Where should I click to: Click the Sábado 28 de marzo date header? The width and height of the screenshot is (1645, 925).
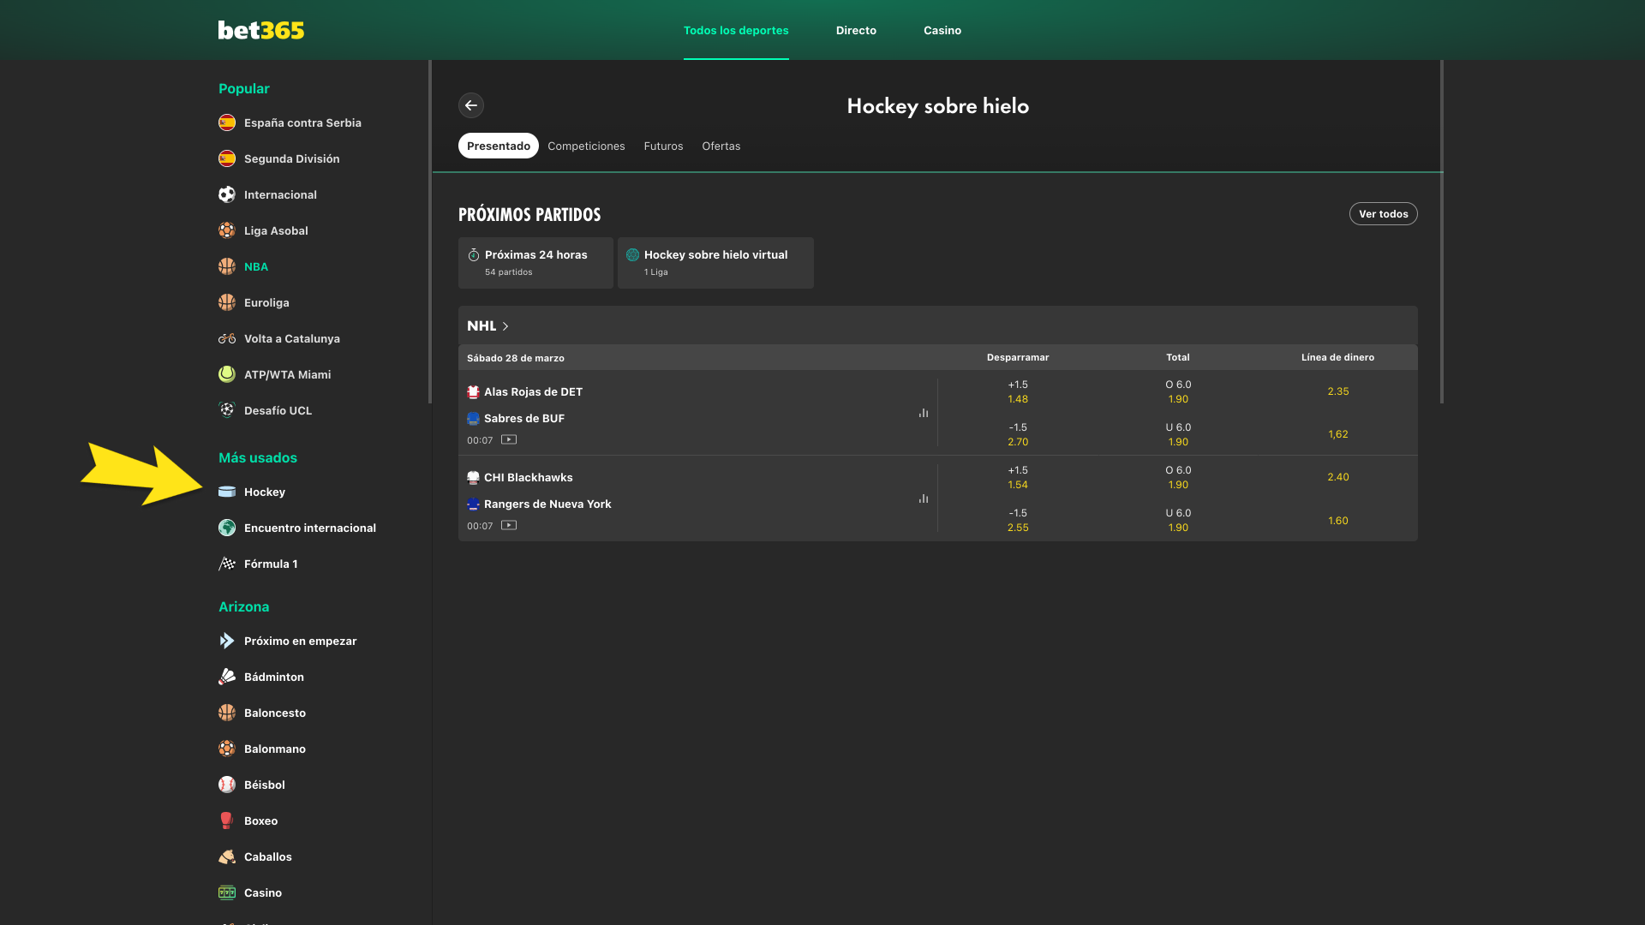click(516, 358)
